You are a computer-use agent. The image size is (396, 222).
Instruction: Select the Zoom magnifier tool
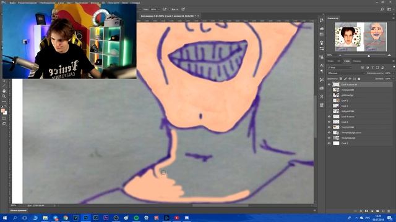4,96
